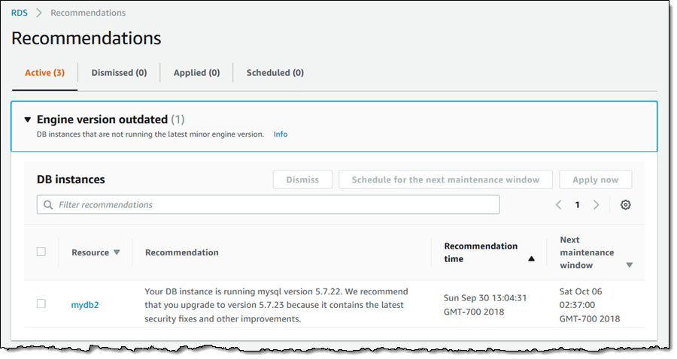Open the Scheduled (0) tab
The width and height of the screenshot is (677, 359).
pyautogui.click(x=275, y=73)
